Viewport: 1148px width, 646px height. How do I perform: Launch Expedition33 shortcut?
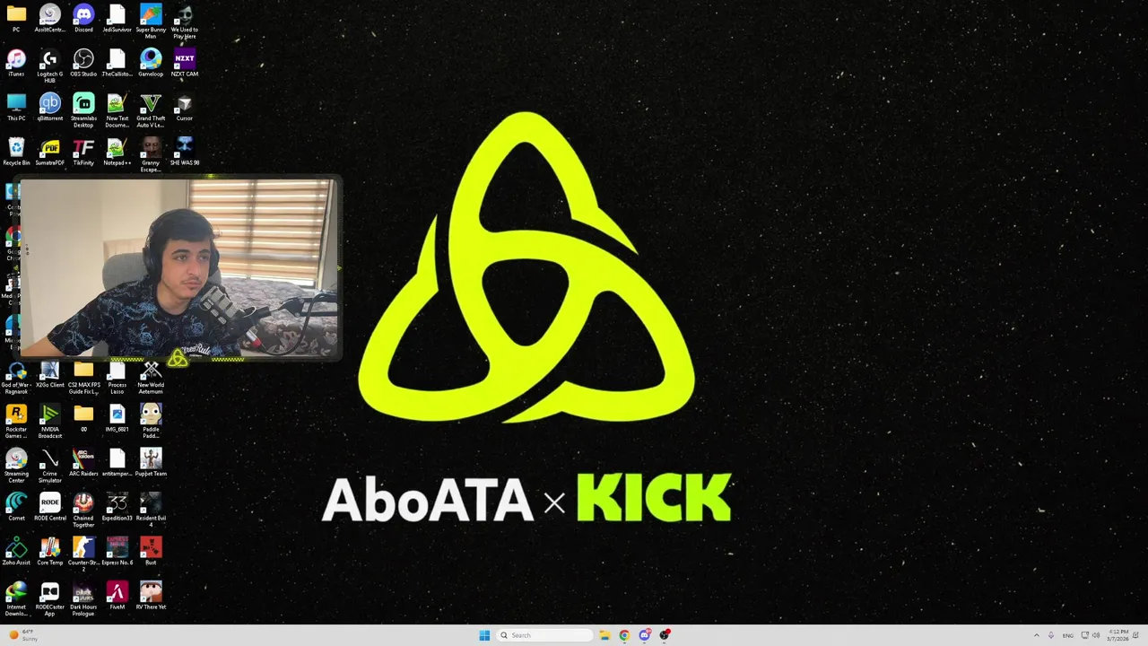[117, 506]
